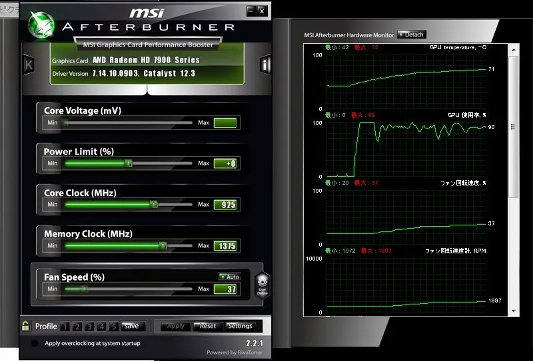Click monitor scrollbar down arrow
Image resolution: width=533 pixels, height=361 pixels.
coord(514,310)
